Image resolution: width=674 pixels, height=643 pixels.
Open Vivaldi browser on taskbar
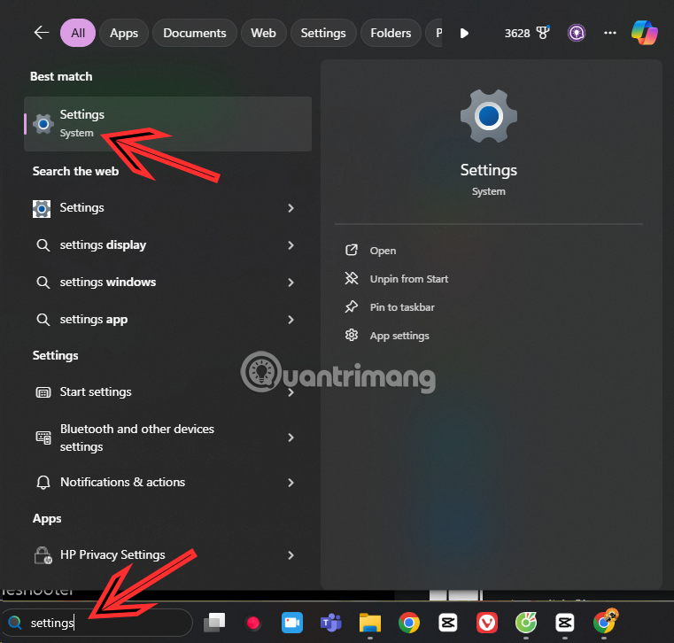click(x=487, y=623)
